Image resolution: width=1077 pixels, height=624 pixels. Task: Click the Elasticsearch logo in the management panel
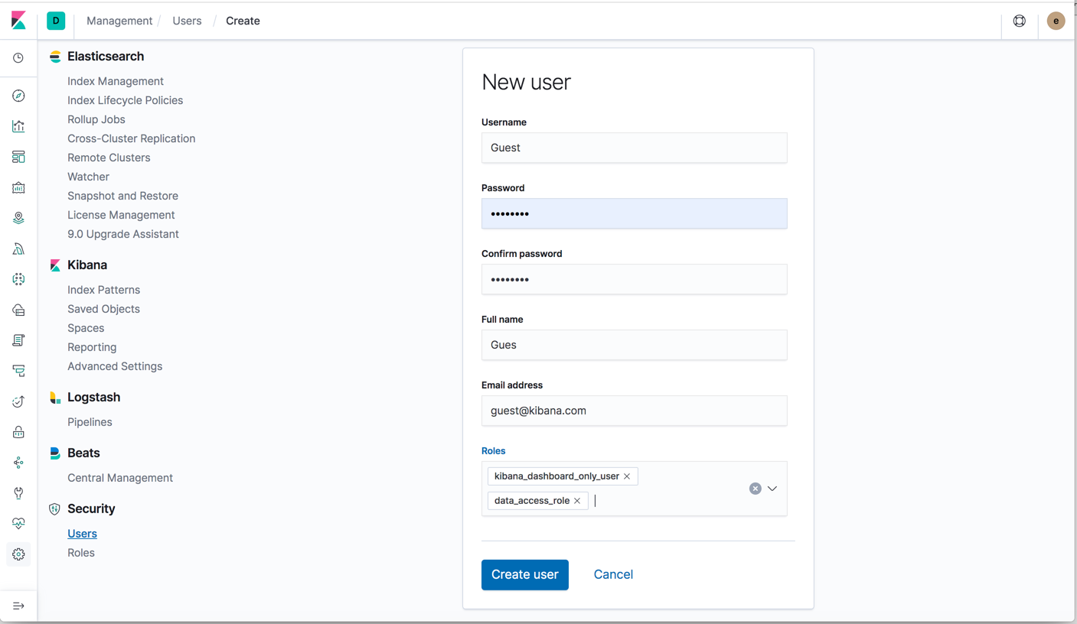tap(54, 56)
